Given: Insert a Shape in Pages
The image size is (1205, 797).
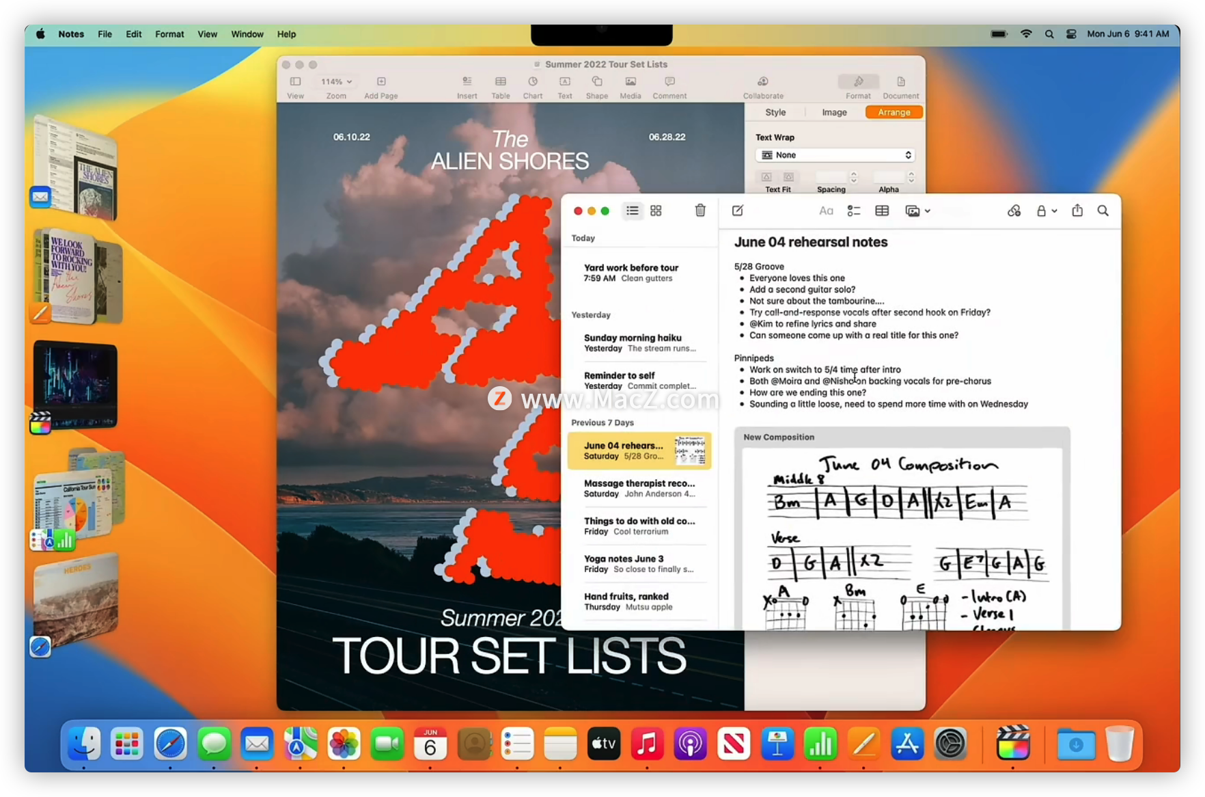Looking at the screenshot, I should pyautogui.click(x=597, y=87).
